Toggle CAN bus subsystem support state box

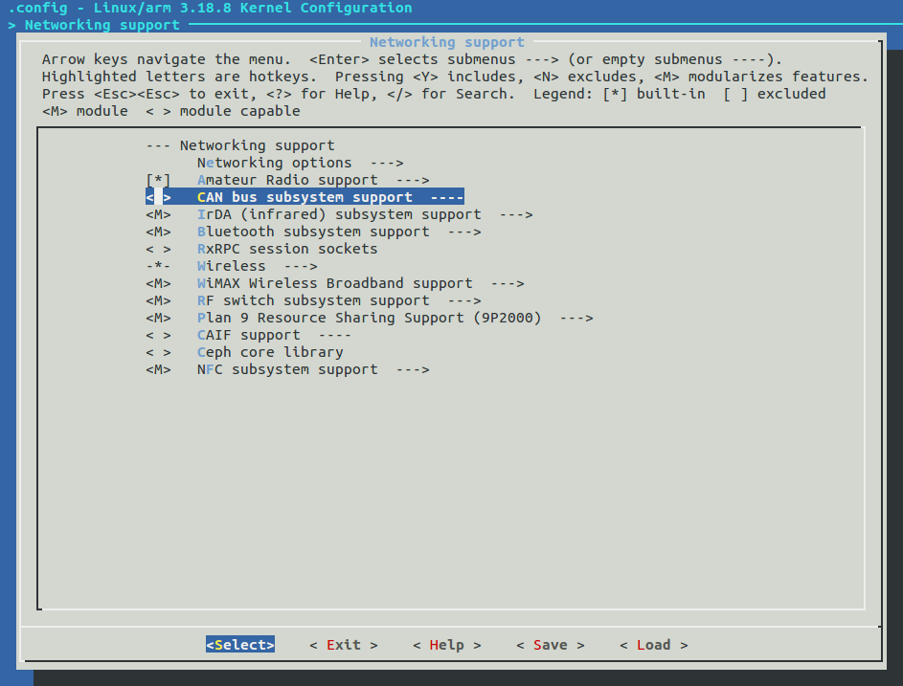point(158,197)
